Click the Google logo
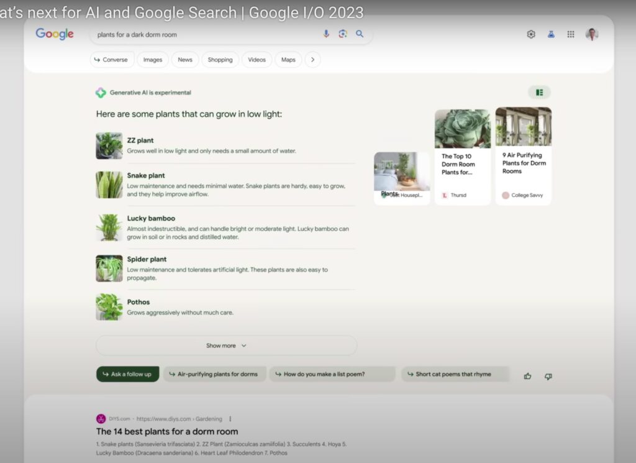This screenshot has width=636, height=463. [x=55, y=34]
